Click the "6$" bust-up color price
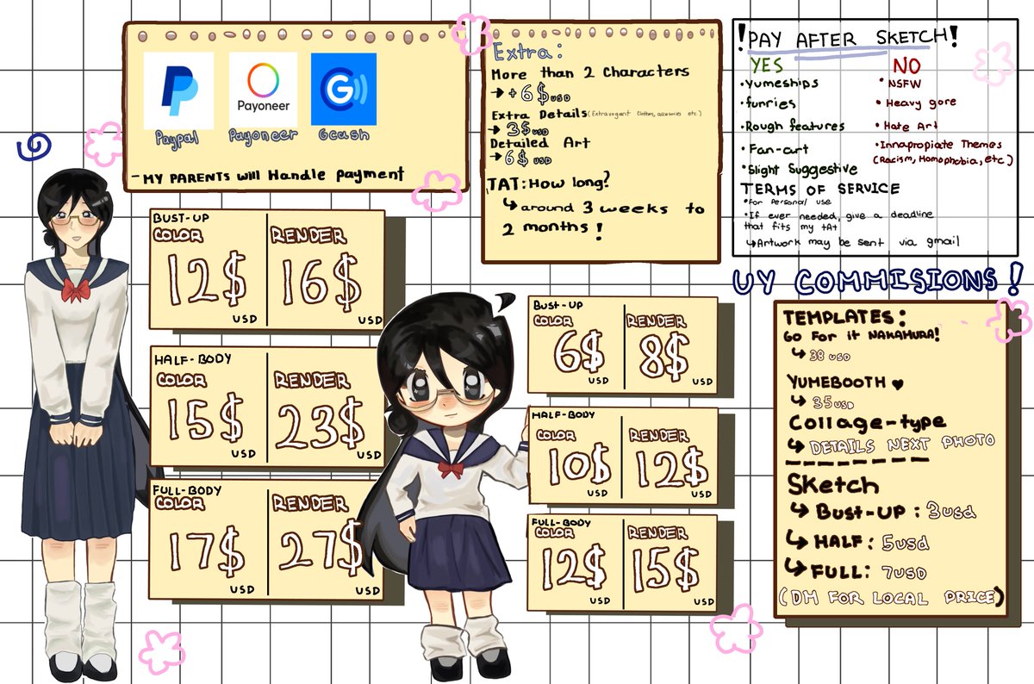The image size is (1034, 684). tap(579, 354)
